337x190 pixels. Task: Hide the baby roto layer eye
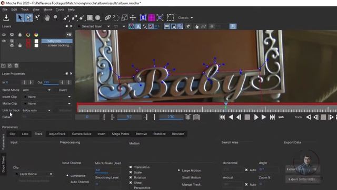(4, 41)
